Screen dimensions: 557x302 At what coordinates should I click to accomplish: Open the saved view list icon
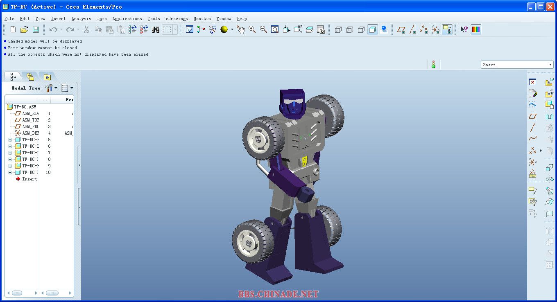pyautogui.click(x=298, y=29)
